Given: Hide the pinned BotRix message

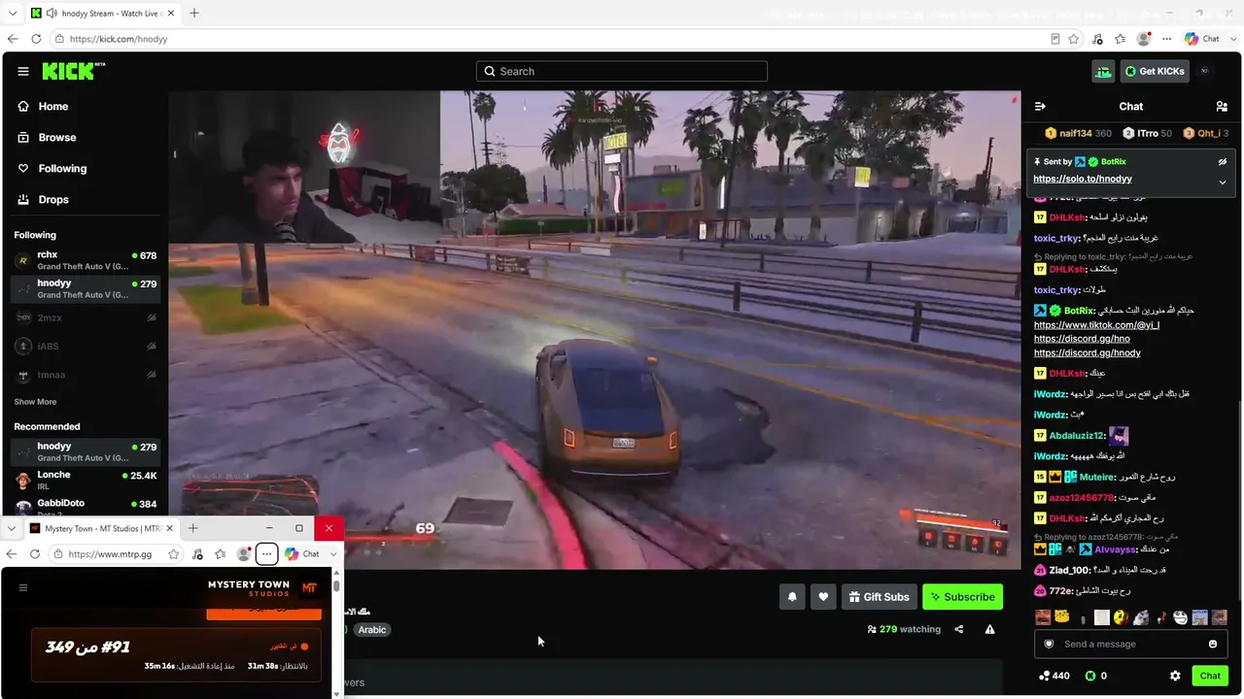Looking at the screenshot, I should point(1223,162).
